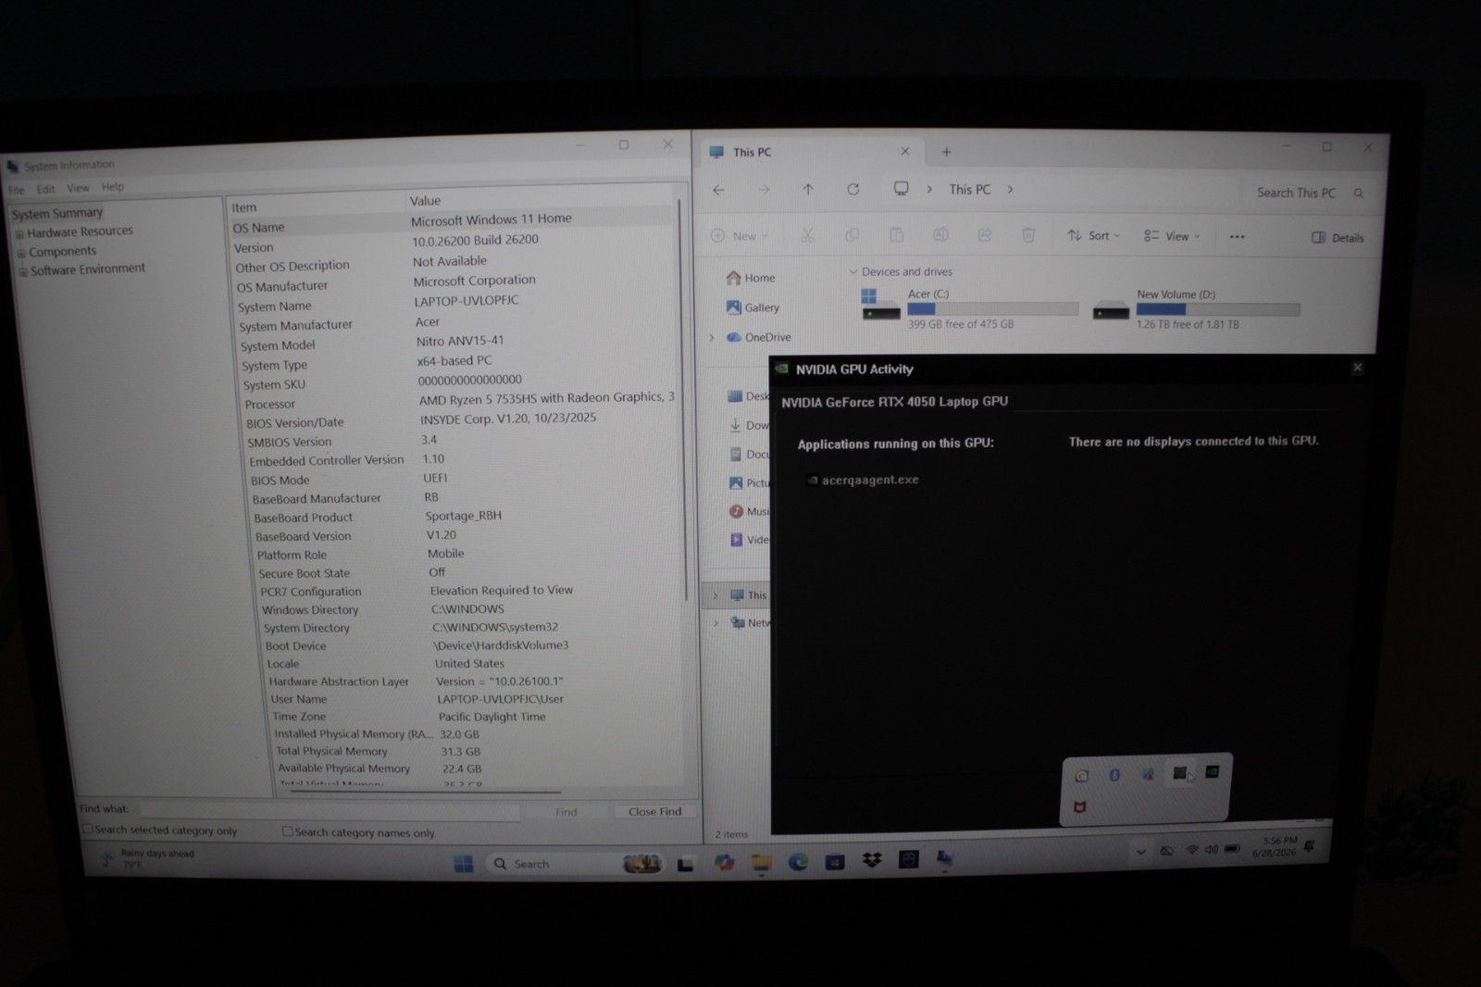Click the Find button
Viewport: 1481px width, 987px height.
pyautogui.click(x=566, y=812)
